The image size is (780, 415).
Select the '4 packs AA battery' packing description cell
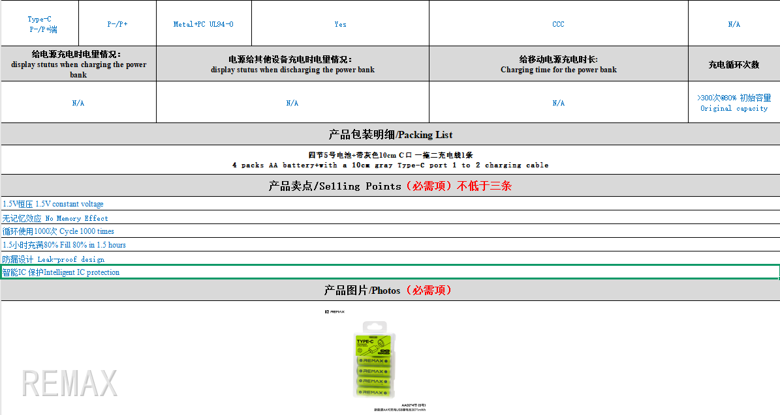390,160
